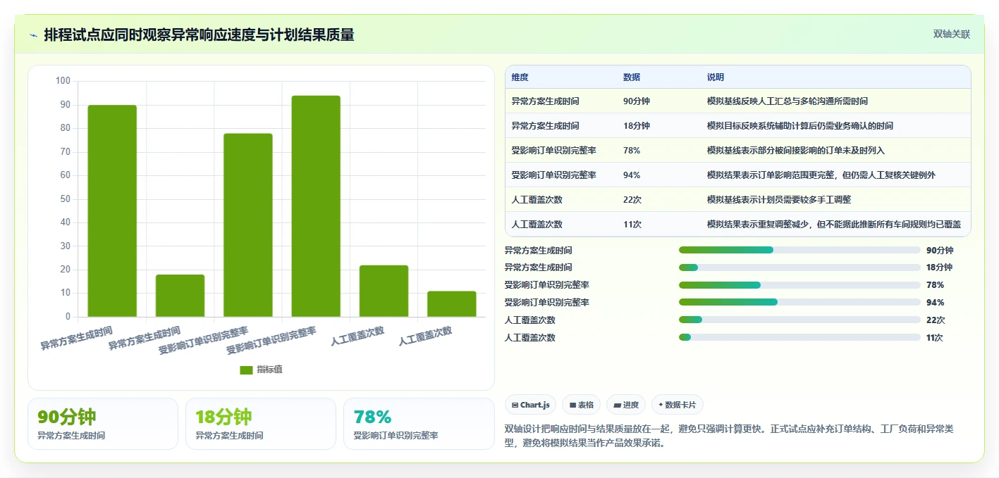Click description starting 模拟结果表示重复调整减少

point(834,225)
